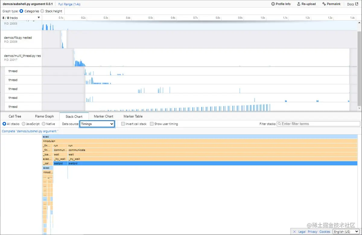Enable the Invert call stack checkbox
This screenshot has width=362, height=235.
pyautogui.click(x=123, y=124)
